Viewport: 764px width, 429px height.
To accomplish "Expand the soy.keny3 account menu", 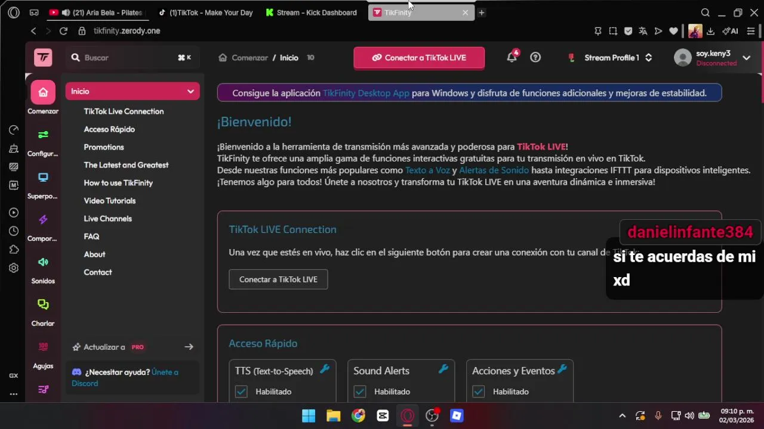I will 746,58.
